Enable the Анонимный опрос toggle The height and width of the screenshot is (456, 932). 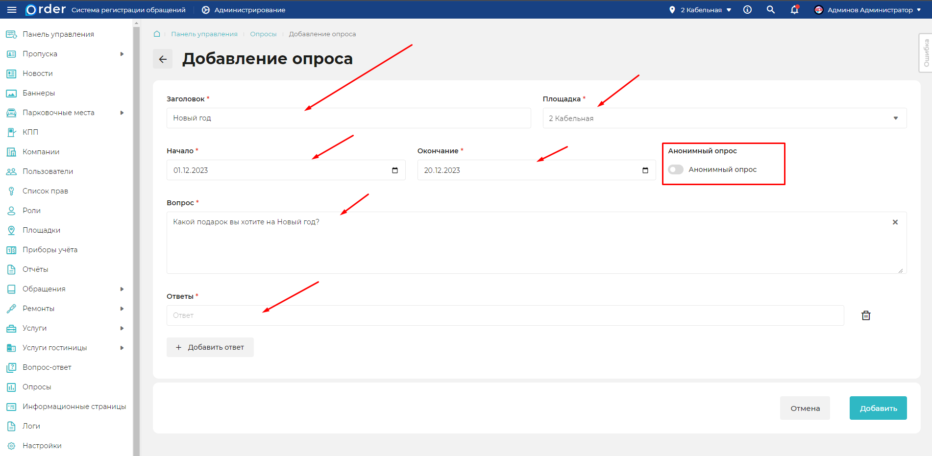coord(676,169)
